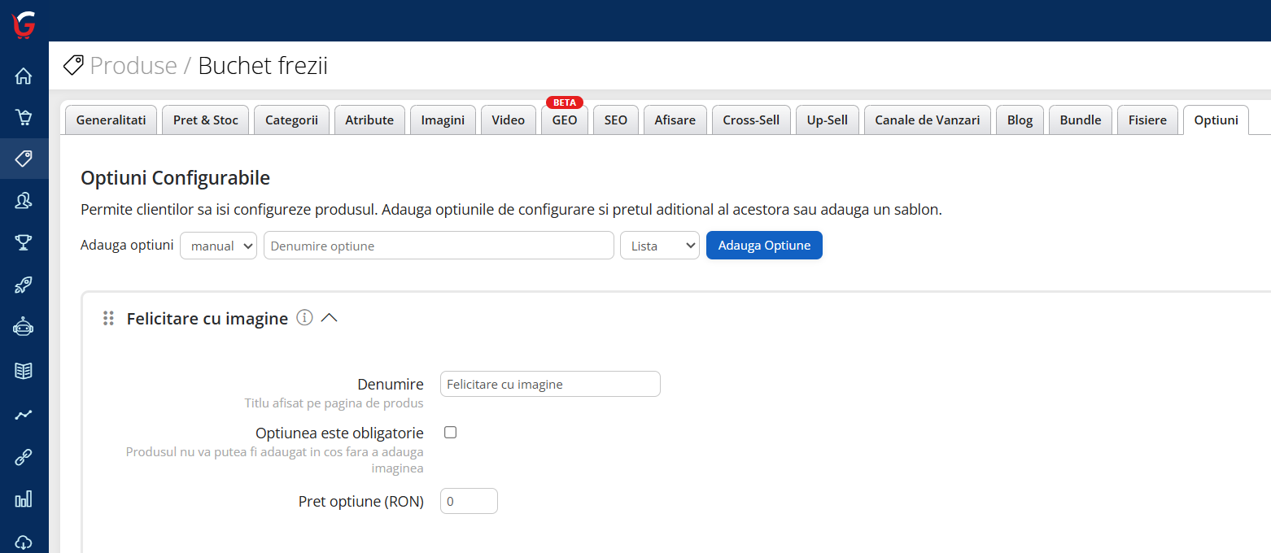
Task: Open the open-book sidebar icon
Action: tap(24, 371)
